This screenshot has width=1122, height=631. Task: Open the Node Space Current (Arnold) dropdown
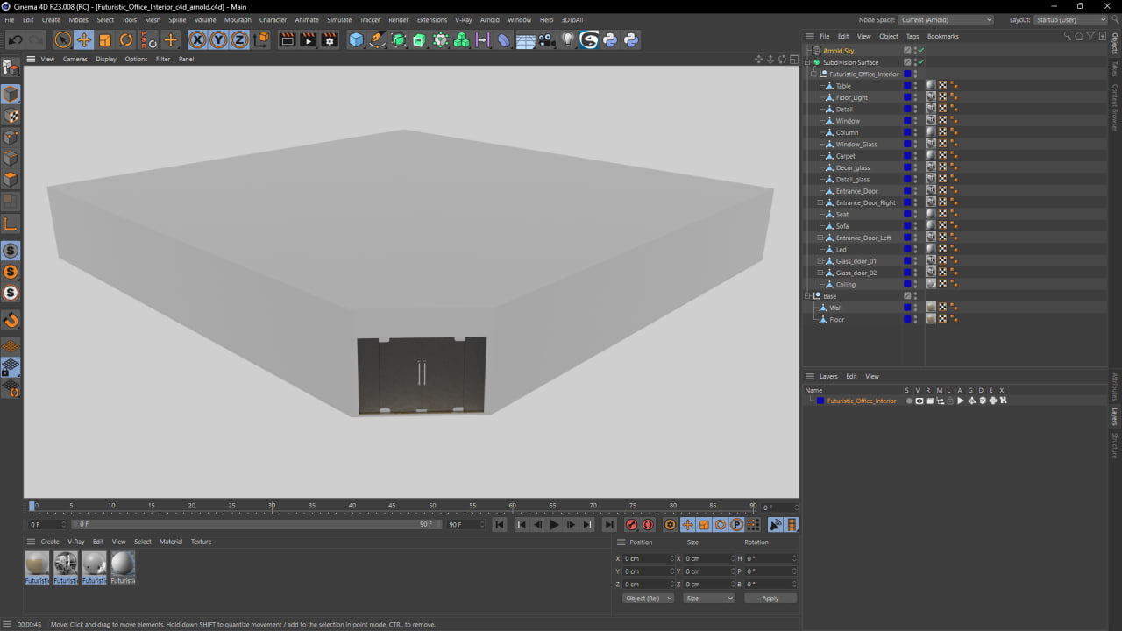(946, 19)
